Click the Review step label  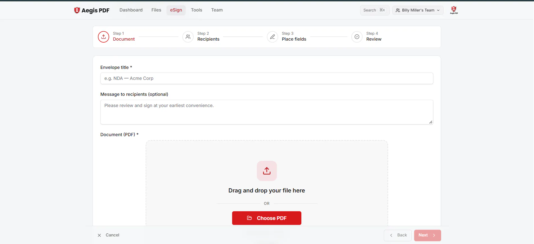click(373, 39)
